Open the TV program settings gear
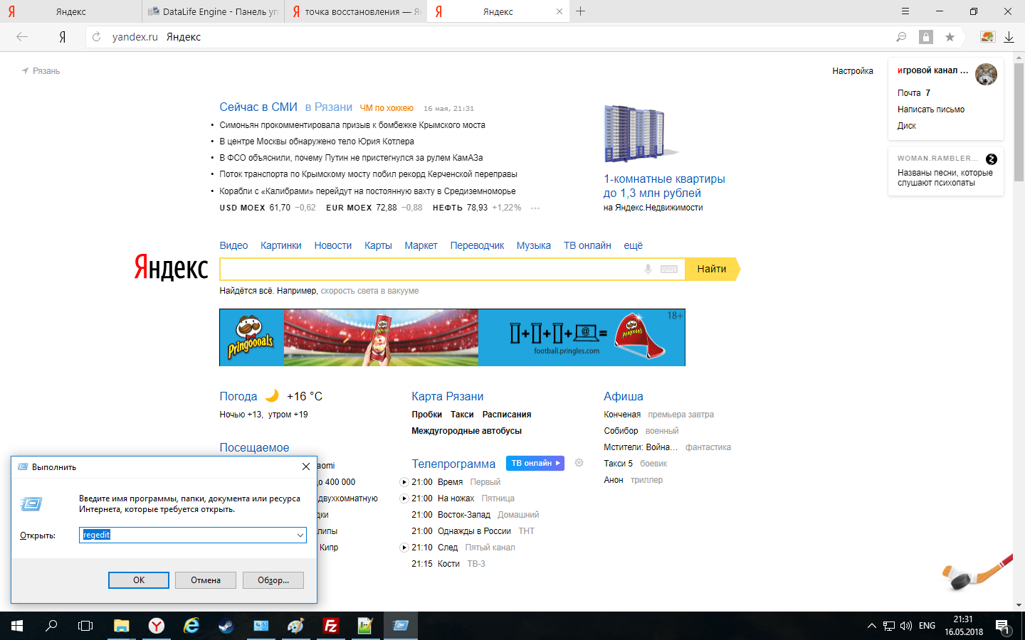Screen dimensions: 1025x640 pos(579,463)
